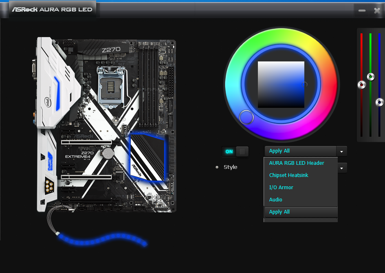Select Apply All in the dropdown list
This screenshot has height=273, width=385.
(x=301, y=212)
